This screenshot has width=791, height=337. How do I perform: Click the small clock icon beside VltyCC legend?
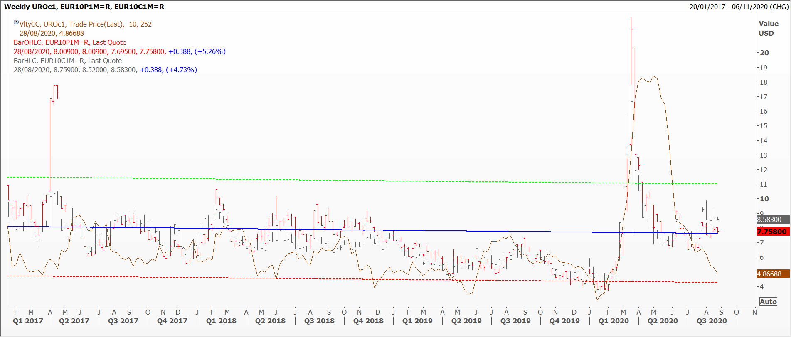pyautogui.click(x=16, y=22)
